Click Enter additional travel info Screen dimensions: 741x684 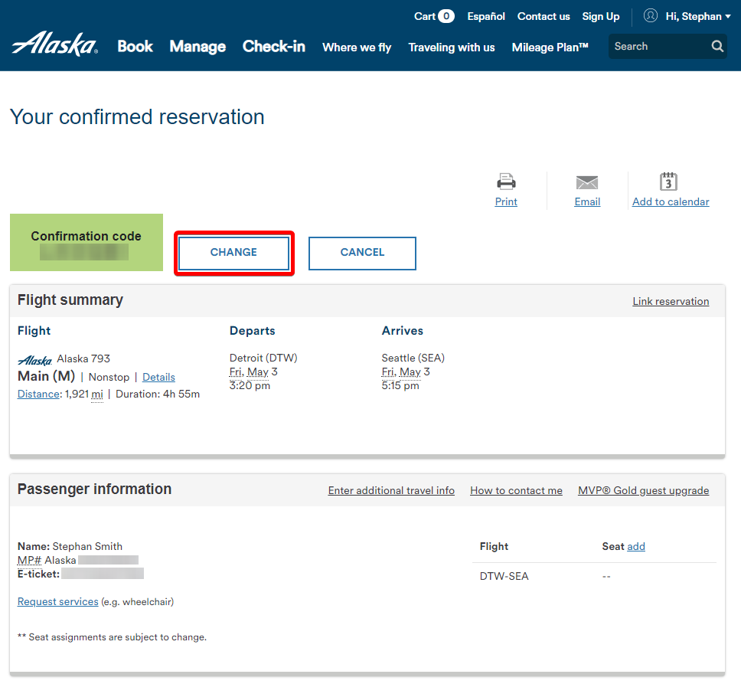click(x=391, y=491)
